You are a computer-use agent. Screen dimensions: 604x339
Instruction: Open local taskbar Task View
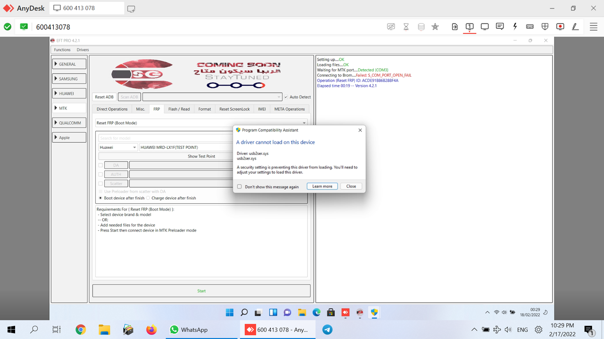(x=57, y=330)
